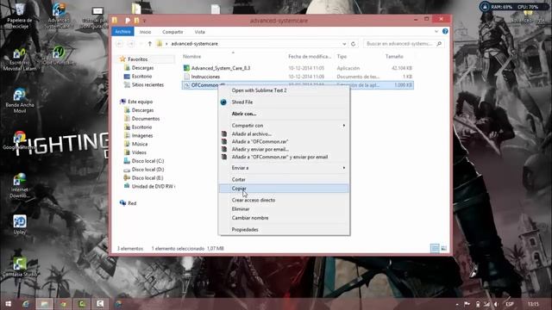Expand the ribbon with the chevron
Image resolution: width=552 pixels, height=310 pixels.
(x=436, y=31)
